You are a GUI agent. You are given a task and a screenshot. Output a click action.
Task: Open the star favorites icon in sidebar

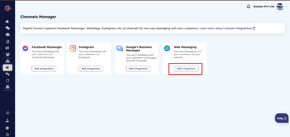click(7, 134)
